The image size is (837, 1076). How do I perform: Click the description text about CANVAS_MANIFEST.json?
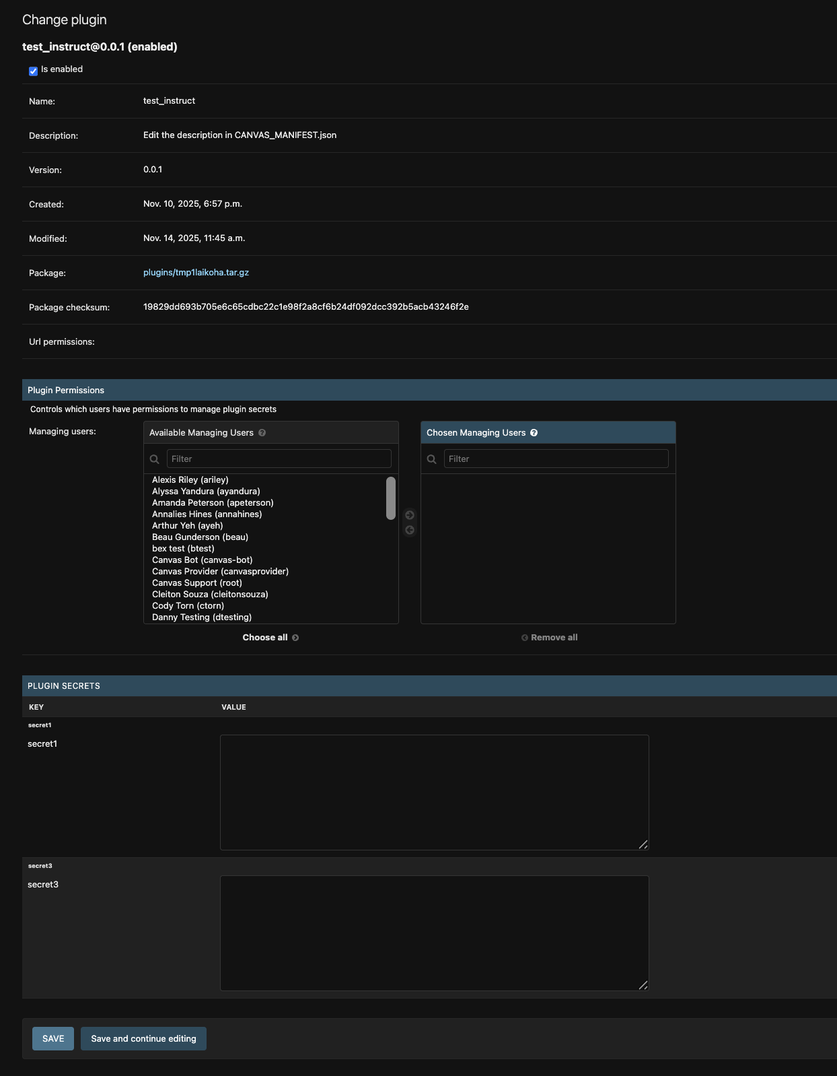click(240, 135)
